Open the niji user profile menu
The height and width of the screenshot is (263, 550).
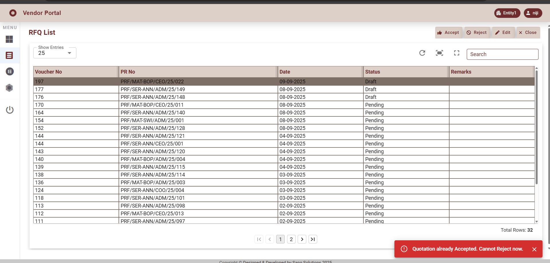(x=532, y=13)
